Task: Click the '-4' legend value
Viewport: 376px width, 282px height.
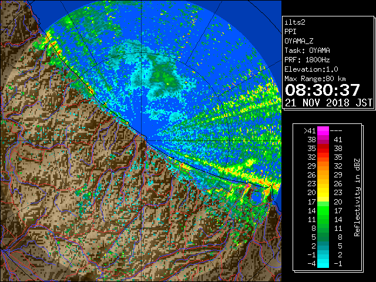Action: tap(311, 264)
